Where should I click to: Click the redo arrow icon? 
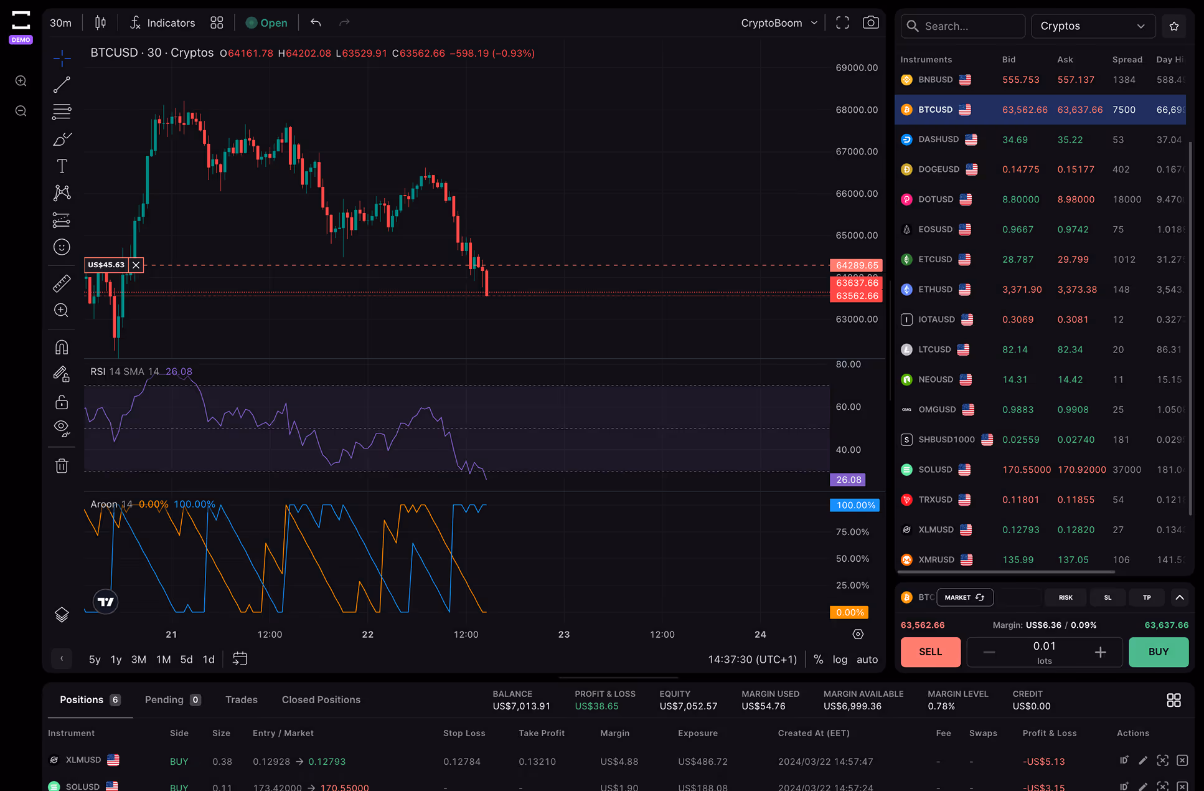click(x=344, y=23)
